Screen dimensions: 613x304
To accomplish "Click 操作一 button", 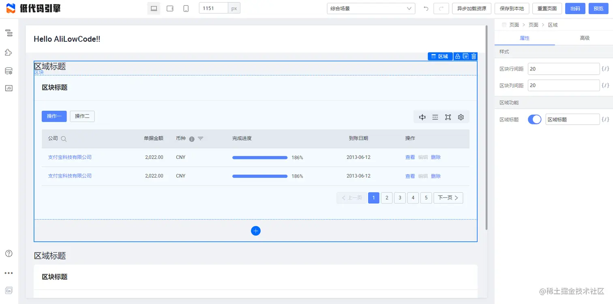I will 54,116.
